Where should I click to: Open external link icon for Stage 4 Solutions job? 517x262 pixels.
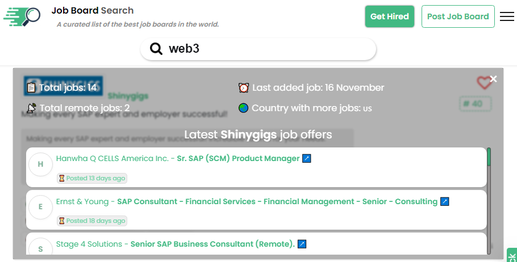[302, 244]
